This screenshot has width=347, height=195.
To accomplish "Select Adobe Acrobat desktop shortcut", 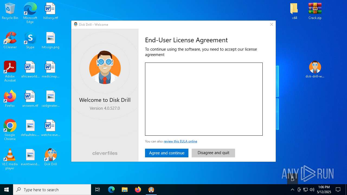I will 10,71.
